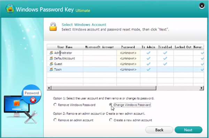Click the table's right scroll arrow
Image resolution: width=209 pixels, height=138 pixels.
[202, 88]
